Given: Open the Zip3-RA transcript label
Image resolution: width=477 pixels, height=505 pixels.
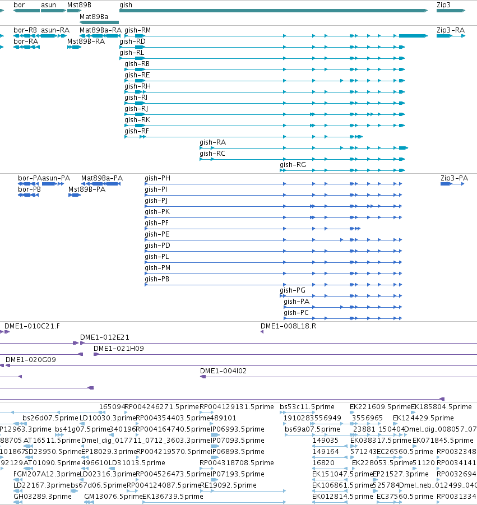Looking at the screenshot, I should point(451,30).
